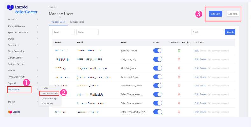Edit the Seller Full Access user

click(197, 50)
